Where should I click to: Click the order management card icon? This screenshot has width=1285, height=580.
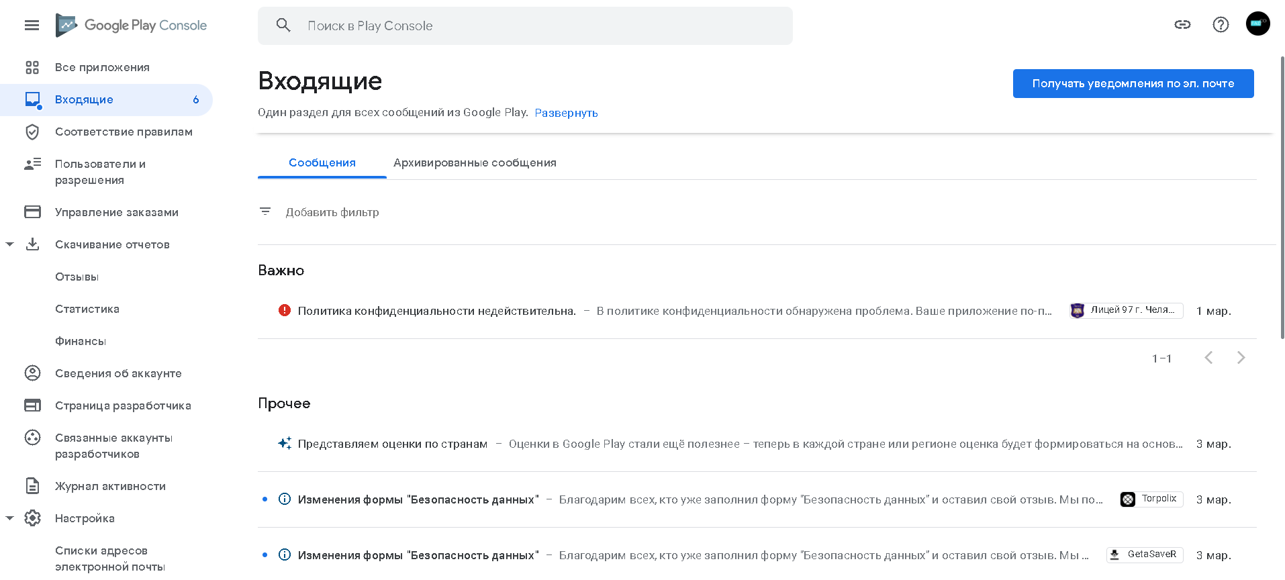point(32,212)
